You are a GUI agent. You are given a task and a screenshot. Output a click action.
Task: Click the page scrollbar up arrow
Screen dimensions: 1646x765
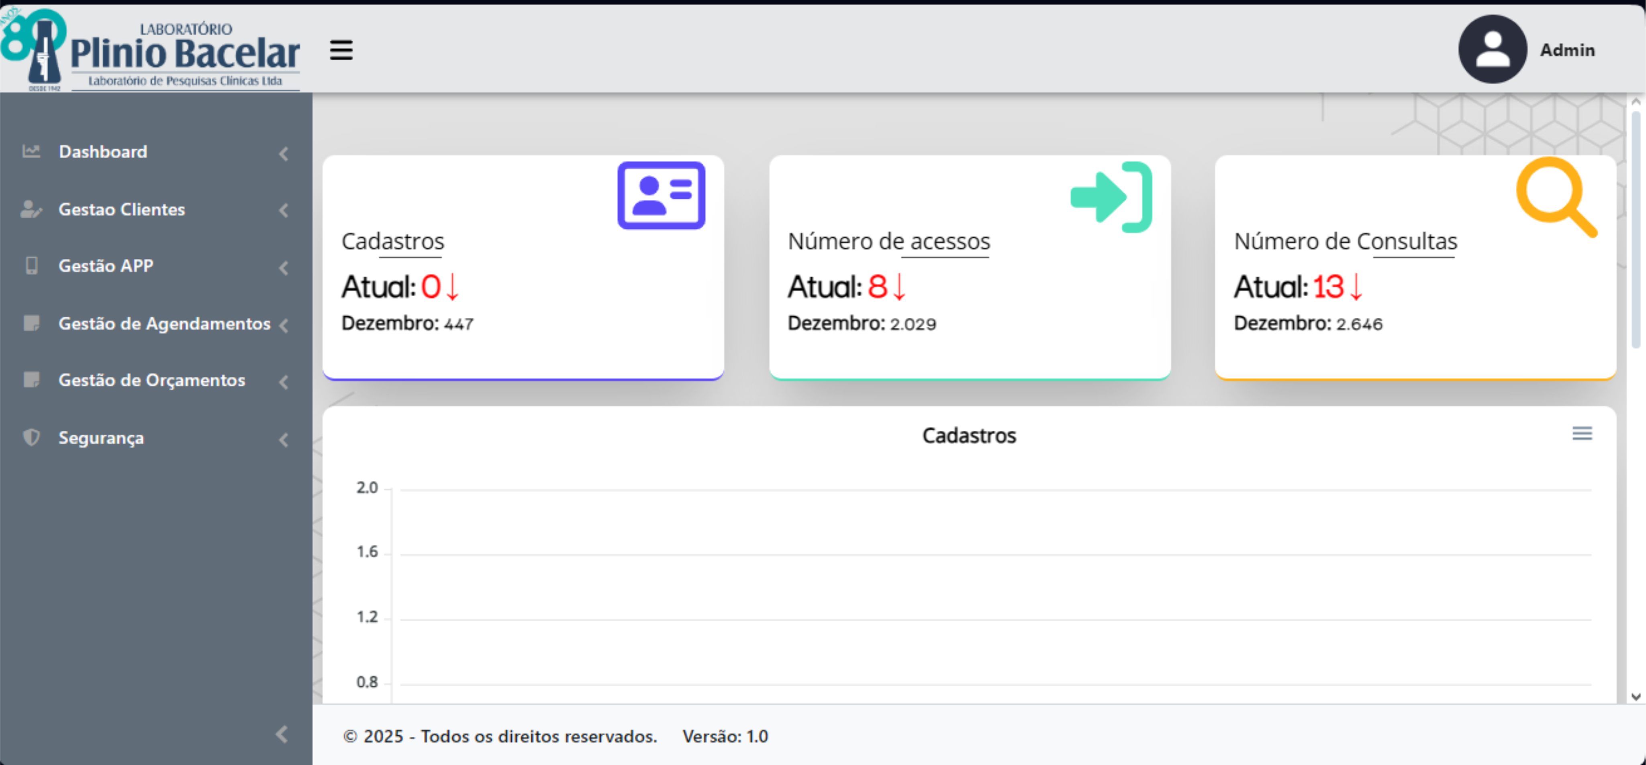pyautogui.click(x=1636, y=102)
